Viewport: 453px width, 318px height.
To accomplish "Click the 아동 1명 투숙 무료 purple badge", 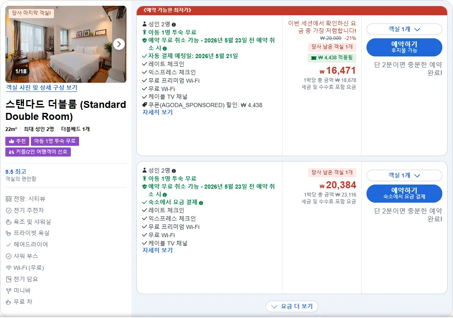I will click(x=55, y=141).
